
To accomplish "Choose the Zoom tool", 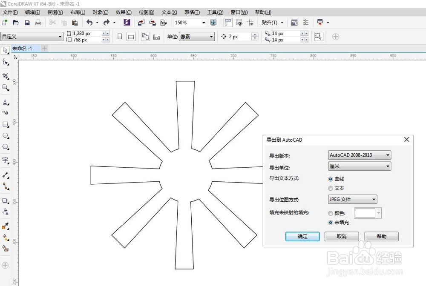I will 6,88.
